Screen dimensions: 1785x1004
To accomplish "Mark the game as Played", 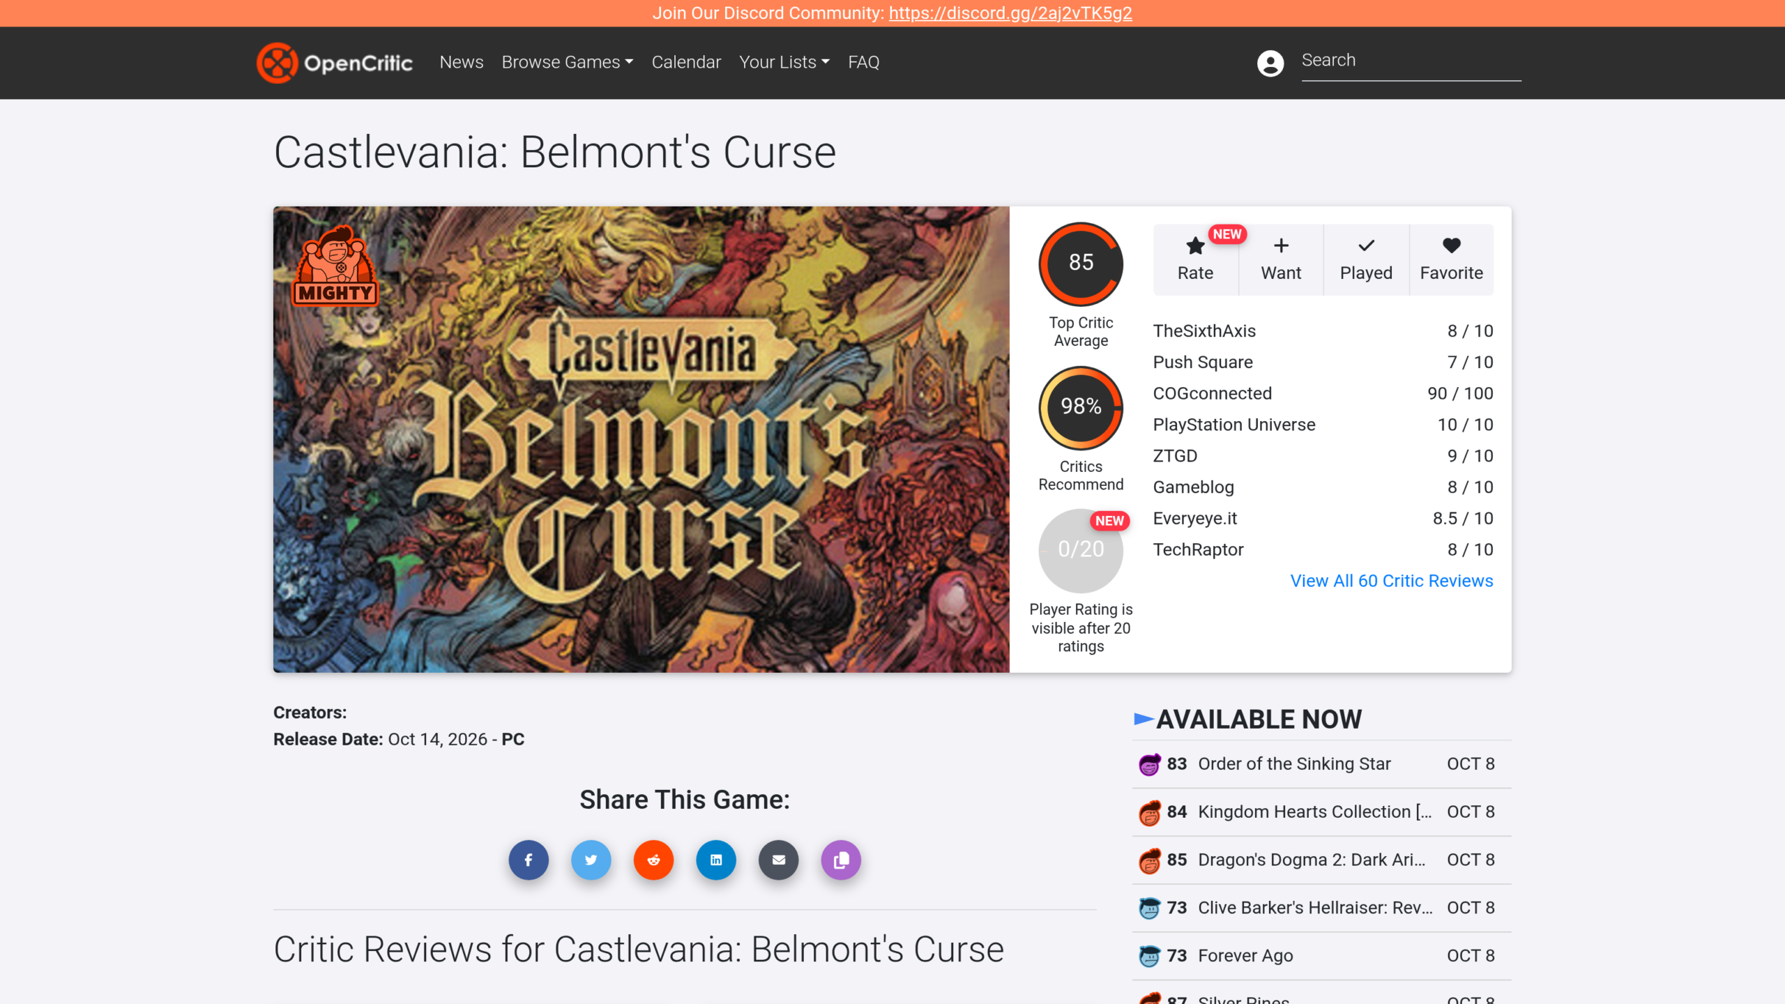I will click(x=1366, y=260).
